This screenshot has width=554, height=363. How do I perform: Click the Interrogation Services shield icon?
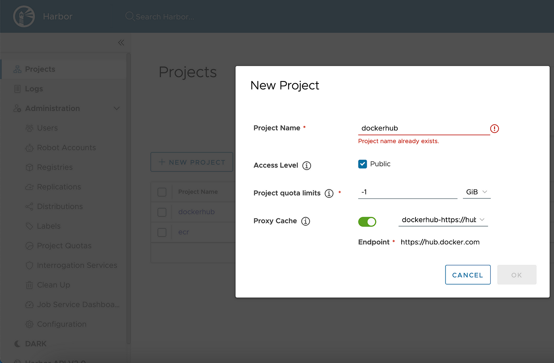coord(29,265)
